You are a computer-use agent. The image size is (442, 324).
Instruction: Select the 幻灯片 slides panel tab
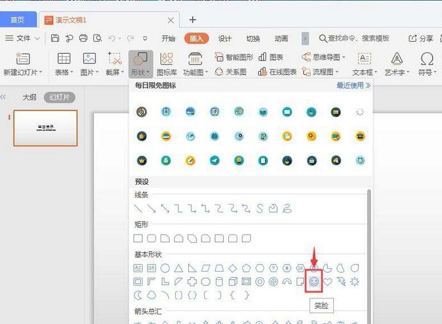pyautogui.click(x=59, y=98)
